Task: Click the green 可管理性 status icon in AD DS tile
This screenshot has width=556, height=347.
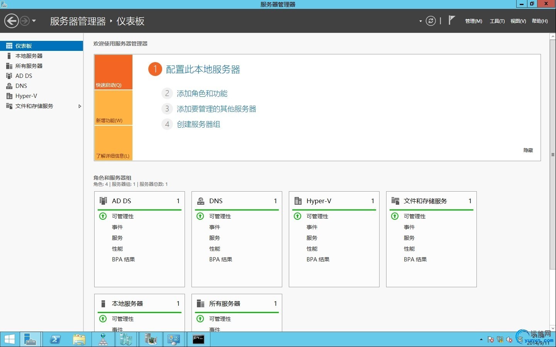Action: pyautogui.click(x=103, y=216)
